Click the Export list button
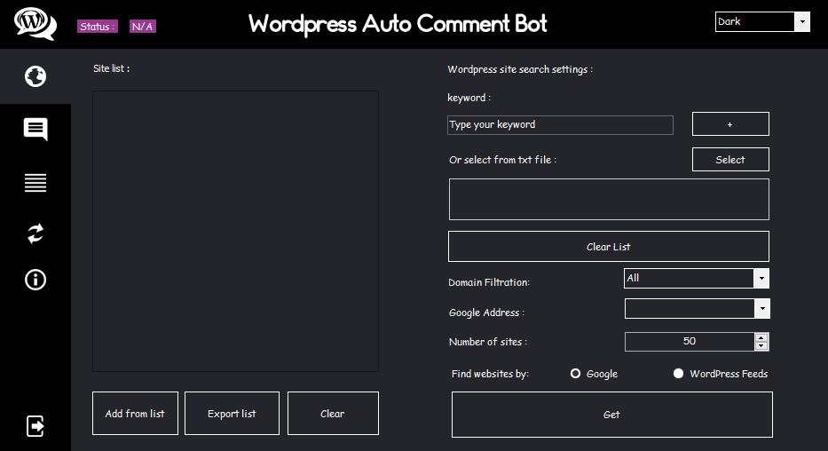This screenshot has width=828, height=451. (x=232, y=414)
